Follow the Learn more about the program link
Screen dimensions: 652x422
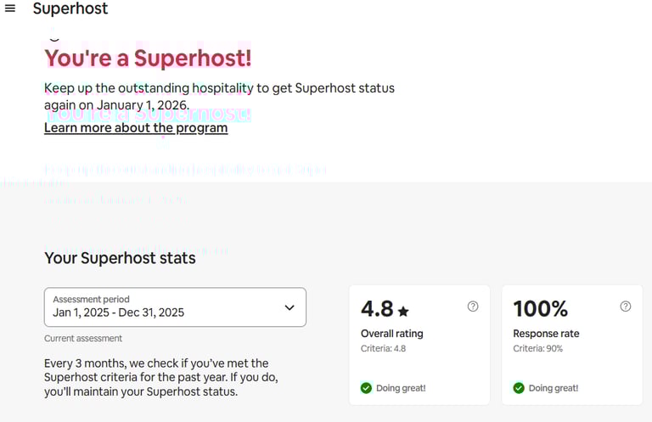click(136, 128)
